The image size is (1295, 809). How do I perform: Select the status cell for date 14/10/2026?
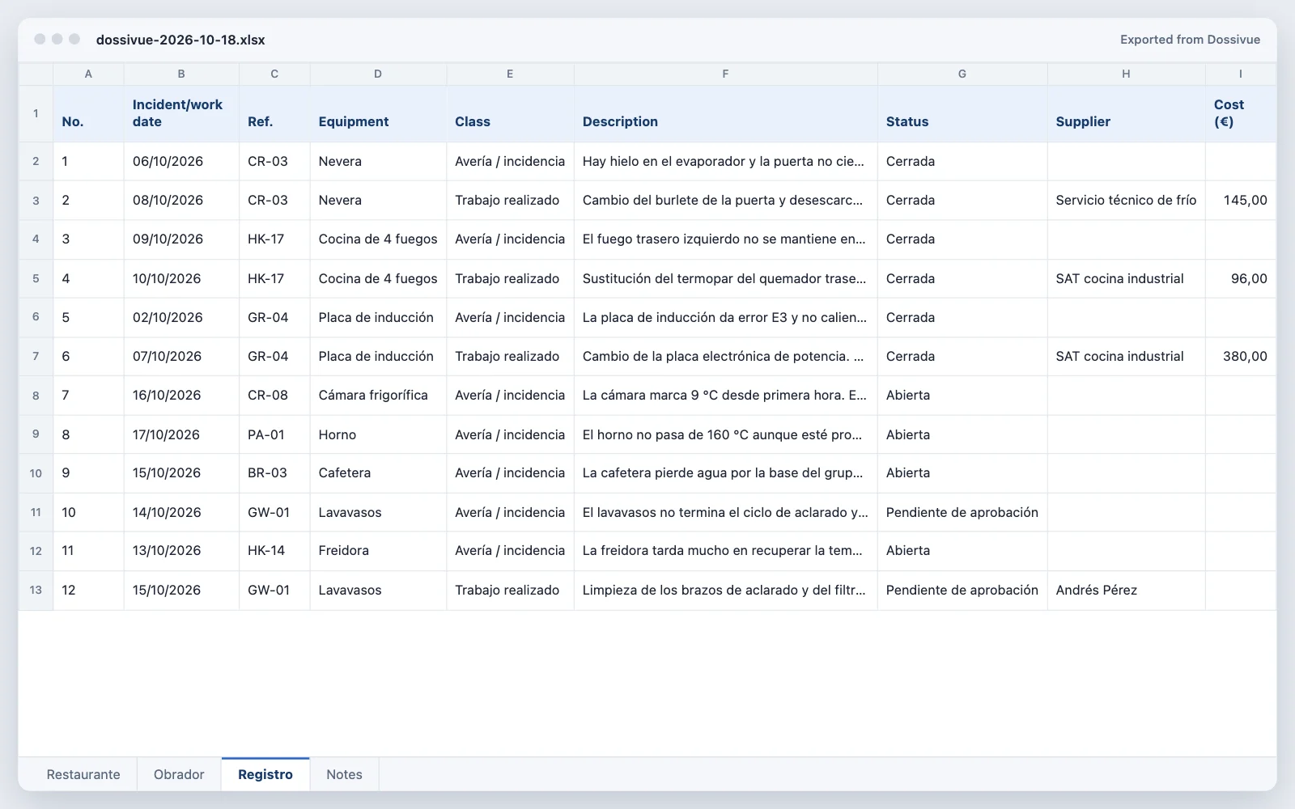(962, 513)
